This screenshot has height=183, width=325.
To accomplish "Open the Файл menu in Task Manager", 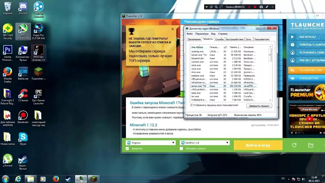I will tap(189, 34).
